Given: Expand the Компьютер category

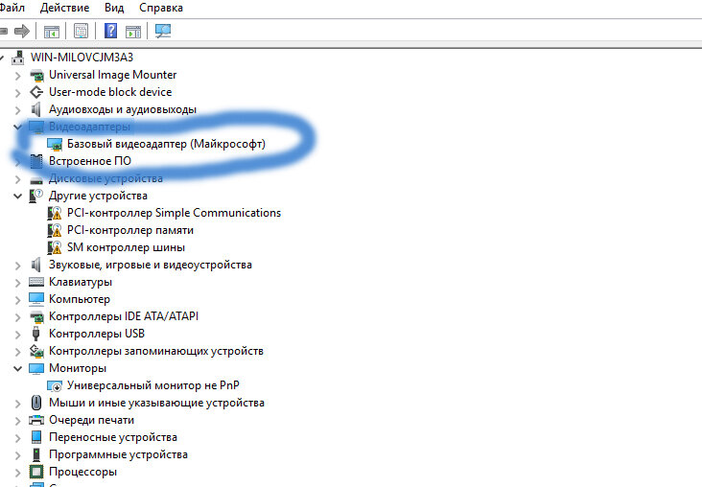Looking at the screenshot, I should [17, 300].
